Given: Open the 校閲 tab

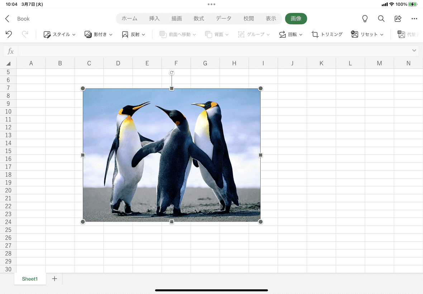Looking at the screenshot, I should pos(248,18).
